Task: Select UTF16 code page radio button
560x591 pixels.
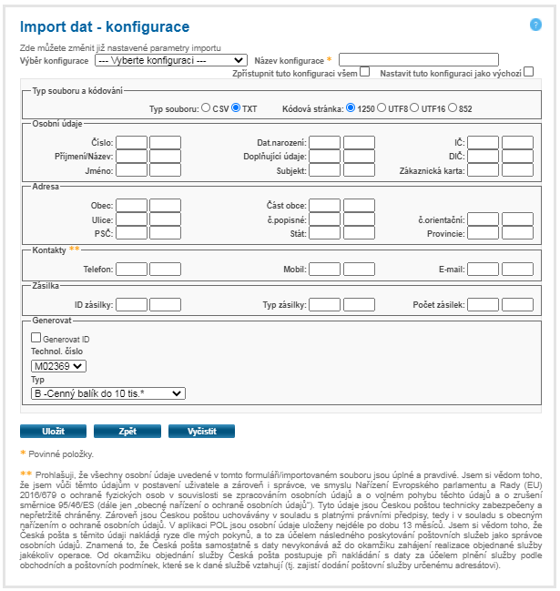Action: pos(415,107)
